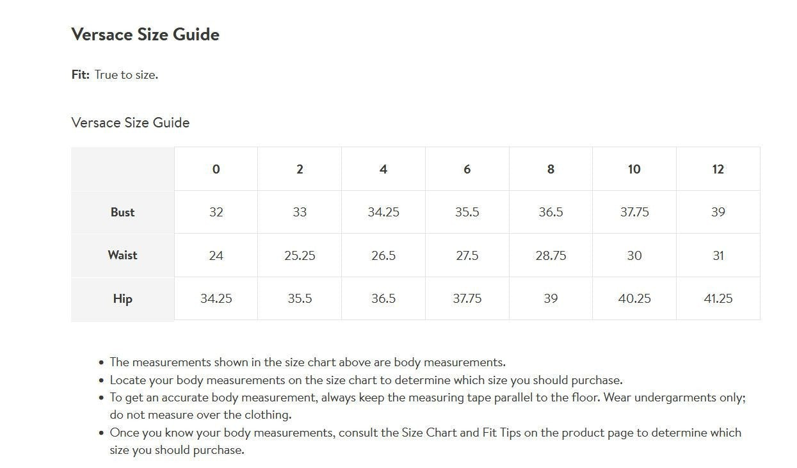
Task: Click the Waist value for size 6
Action: tap(467, 255)
